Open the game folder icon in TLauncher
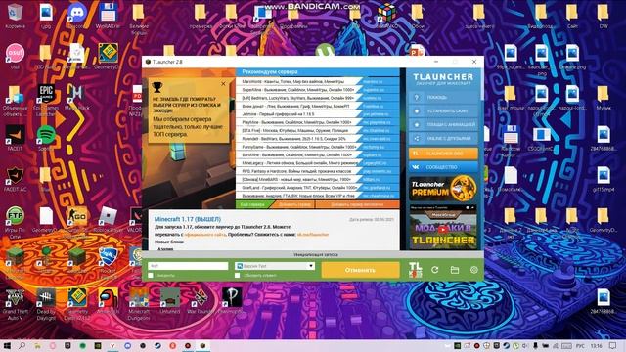 click(455, 270)
